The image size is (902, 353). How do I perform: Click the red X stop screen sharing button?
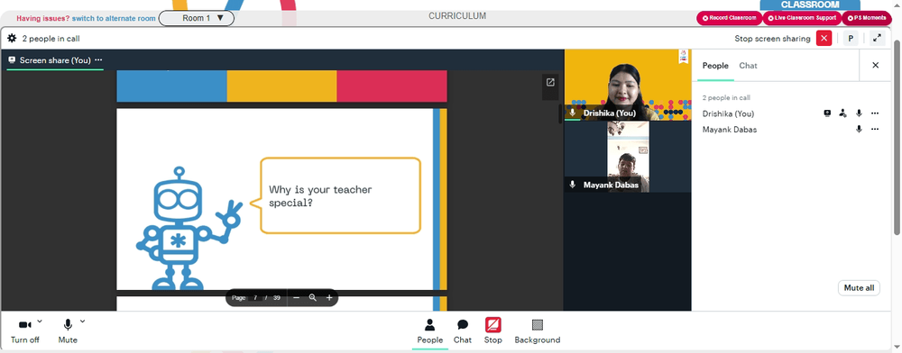pyautogui.click(x=824, y=39)
